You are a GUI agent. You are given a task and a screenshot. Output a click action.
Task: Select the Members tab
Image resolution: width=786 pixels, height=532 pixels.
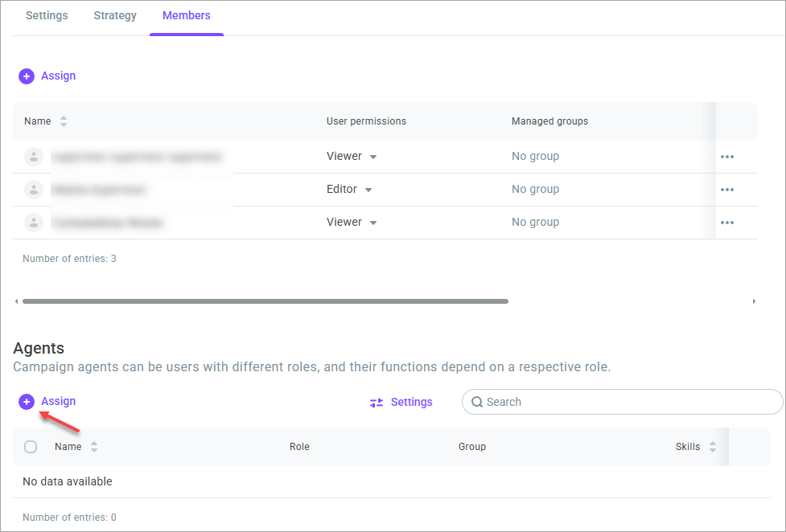click(187, 15)
